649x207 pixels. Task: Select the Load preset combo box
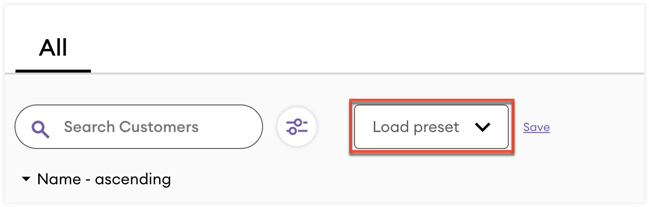pos(431,127)
